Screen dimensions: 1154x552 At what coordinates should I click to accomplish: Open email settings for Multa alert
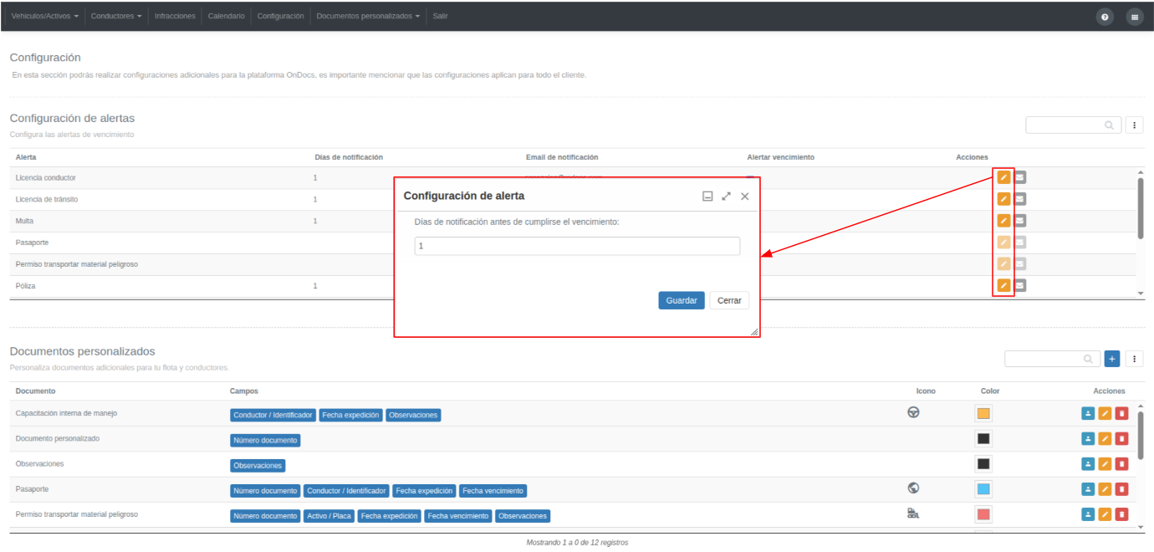[1020, 221]
